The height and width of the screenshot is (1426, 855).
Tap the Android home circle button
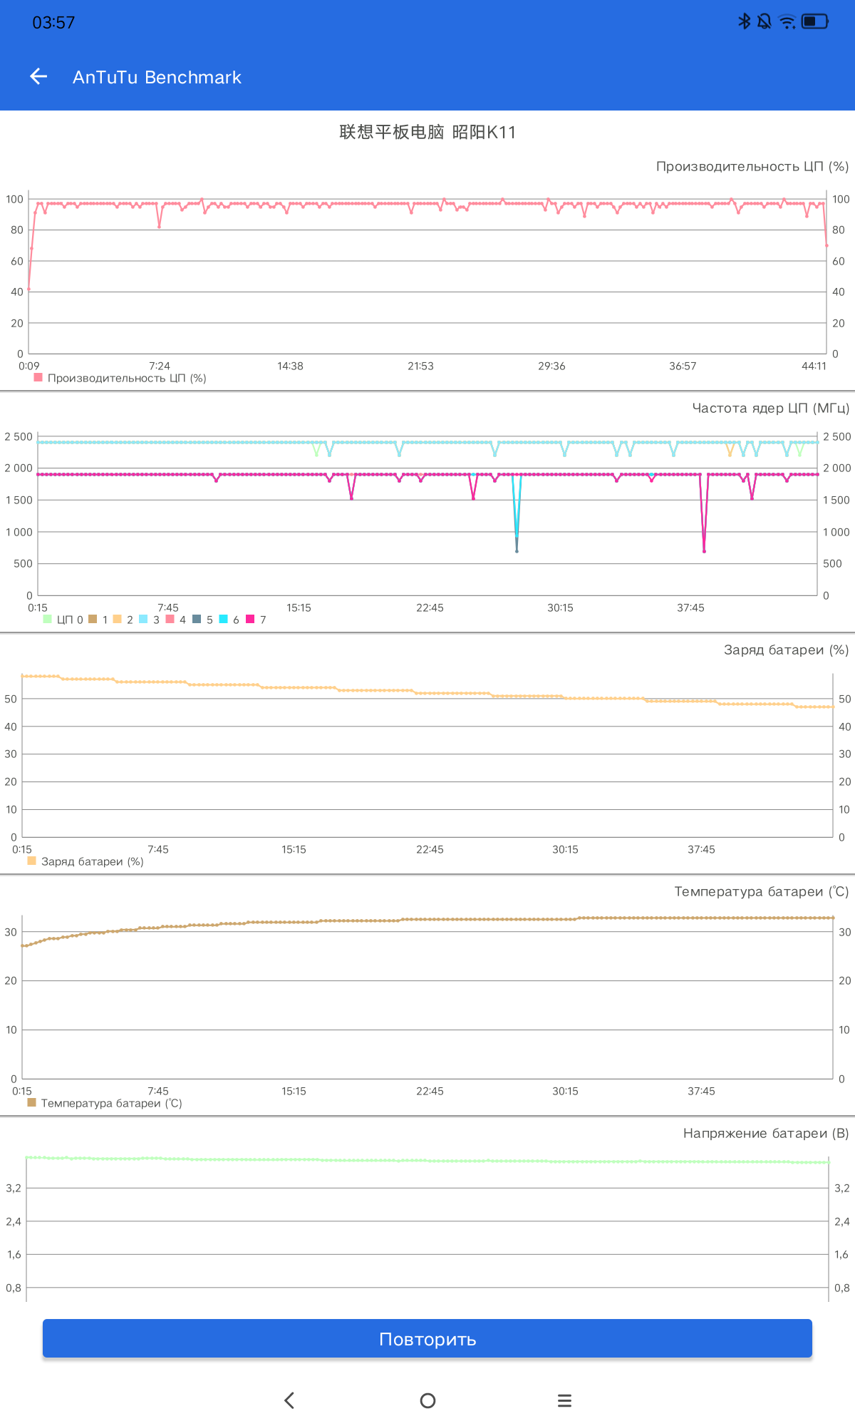427,1400
